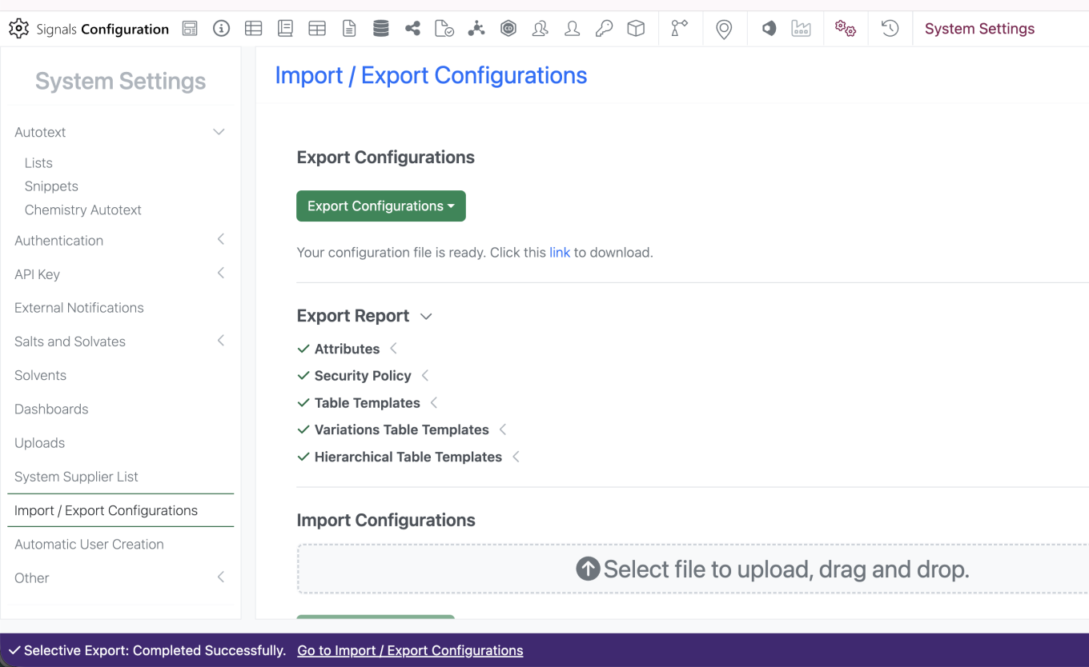Open the Export Configurations dropdown button

pos(381,206)
